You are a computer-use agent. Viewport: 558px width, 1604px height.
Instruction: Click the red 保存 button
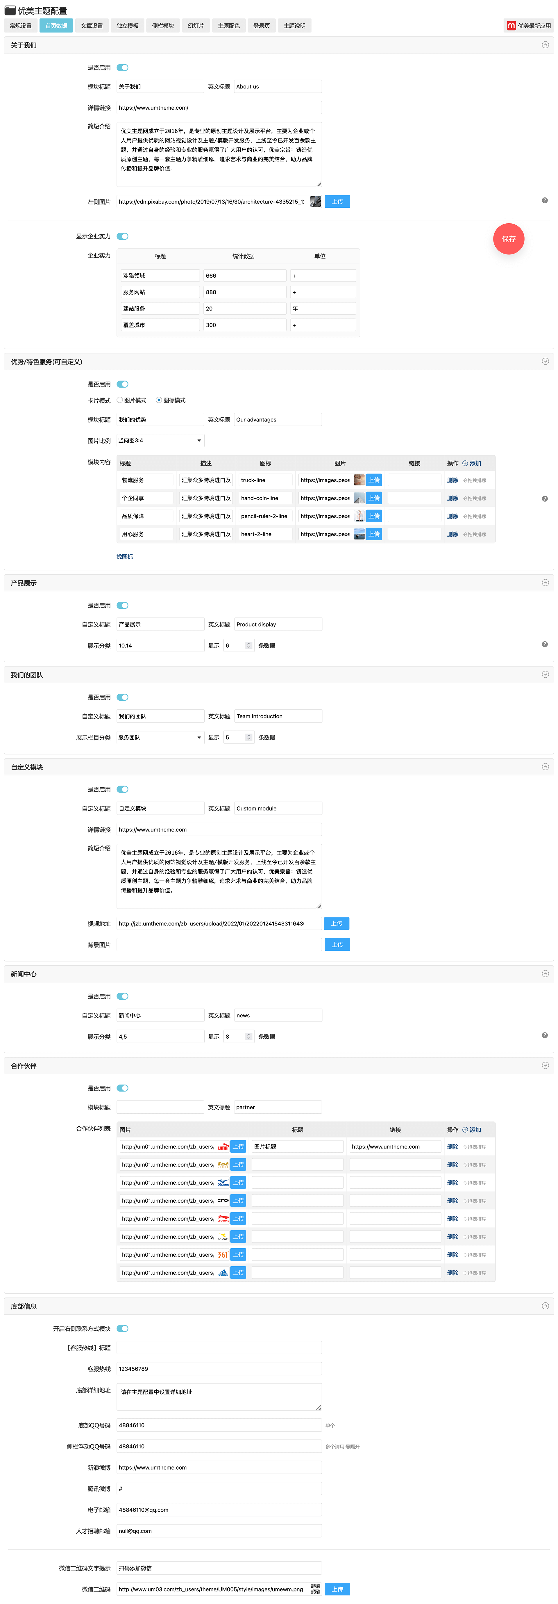pos(509,238)
